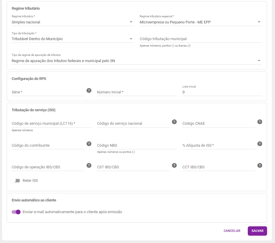Select the Código NBS input field
Viewport: 275px width, 243px height.
pyautogui.click(x=137, y=145)
